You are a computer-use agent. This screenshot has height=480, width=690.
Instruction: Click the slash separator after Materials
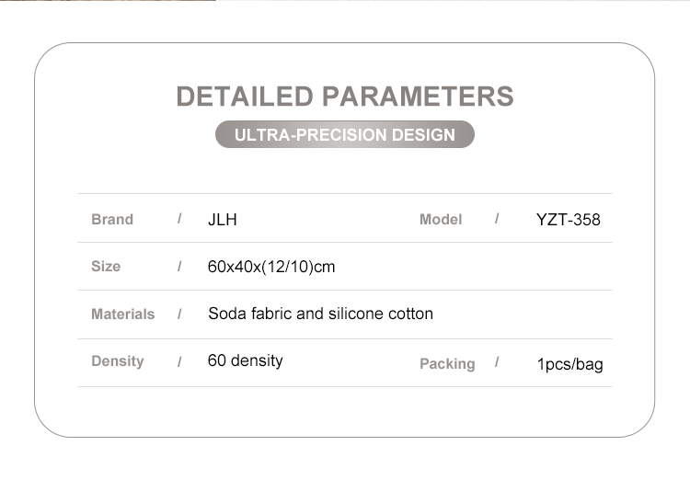click(180, 314)
